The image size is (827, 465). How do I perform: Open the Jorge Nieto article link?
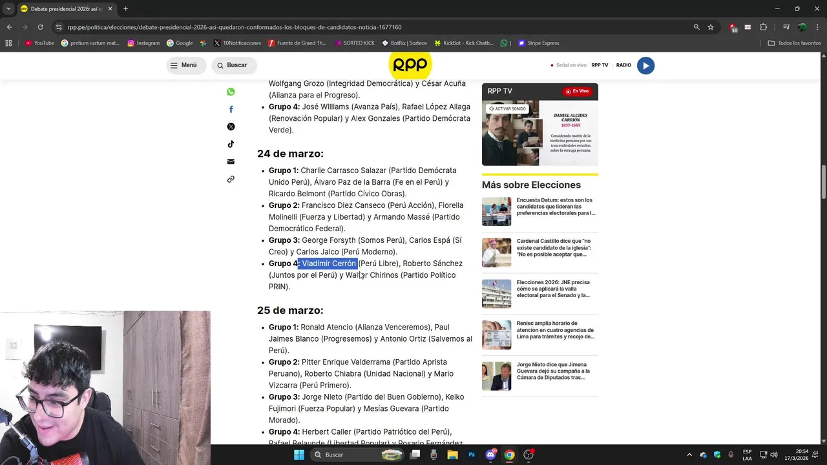(x=553, y=371)
